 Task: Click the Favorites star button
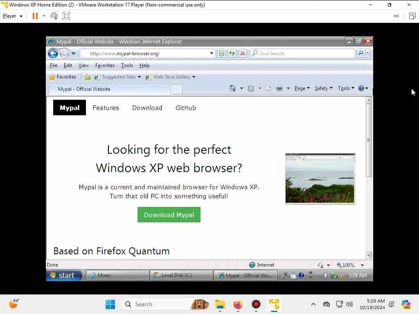[63, 77]
